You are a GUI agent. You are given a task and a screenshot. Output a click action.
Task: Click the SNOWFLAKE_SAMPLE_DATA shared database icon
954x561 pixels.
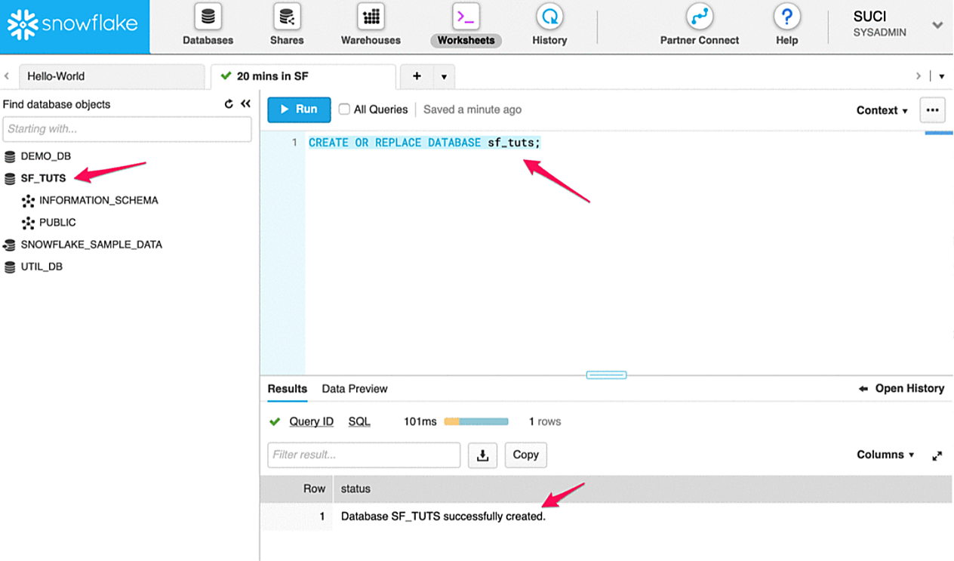(9, 245)
